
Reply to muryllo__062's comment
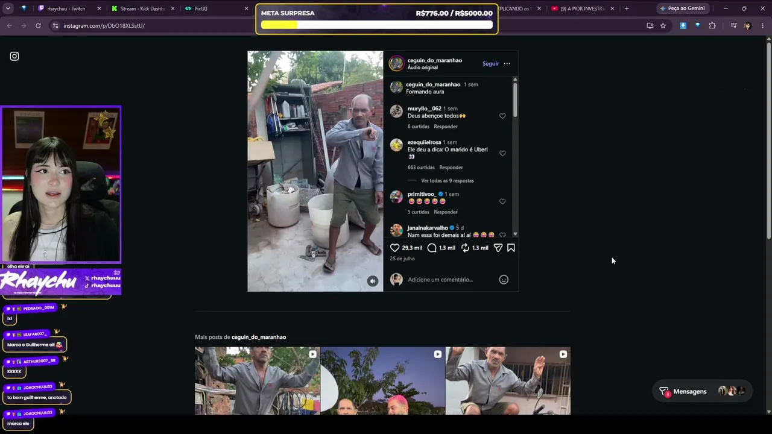(x=446, y=127)
